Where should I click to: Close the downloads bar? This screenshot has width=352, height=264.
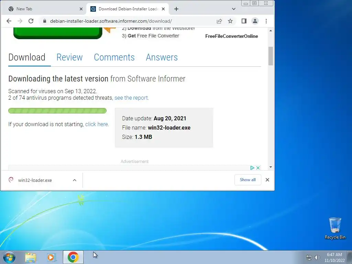point(267,180)
